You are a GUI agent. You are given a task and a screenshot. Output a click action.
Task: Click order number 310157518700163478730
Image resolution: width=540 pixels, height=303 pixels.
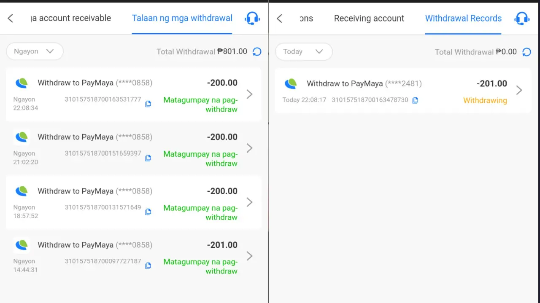point(370,100)
